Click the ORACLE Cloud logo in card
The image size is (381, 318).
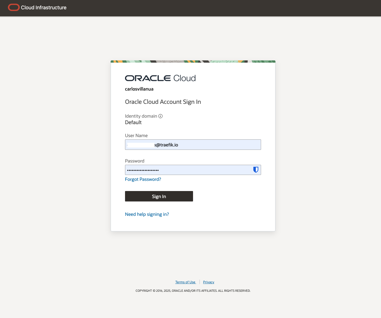160,78
